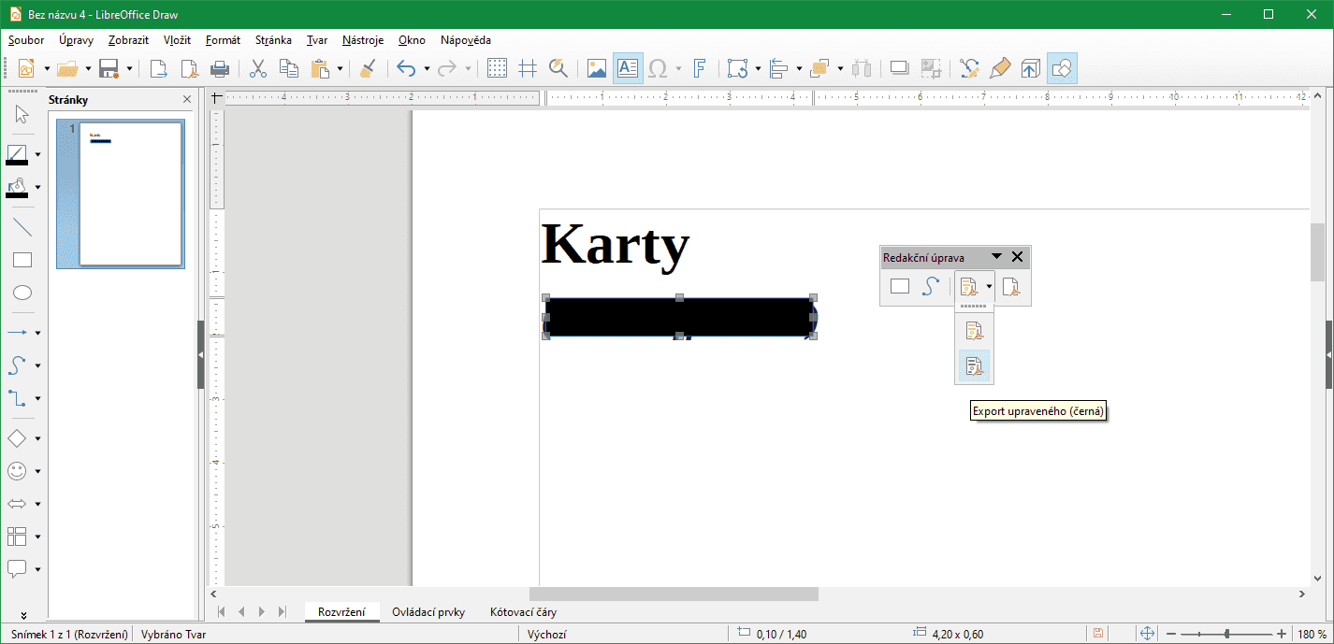
Task: Expand the Symbol Shapes smiley dropdown
Action: coord(38,472)
